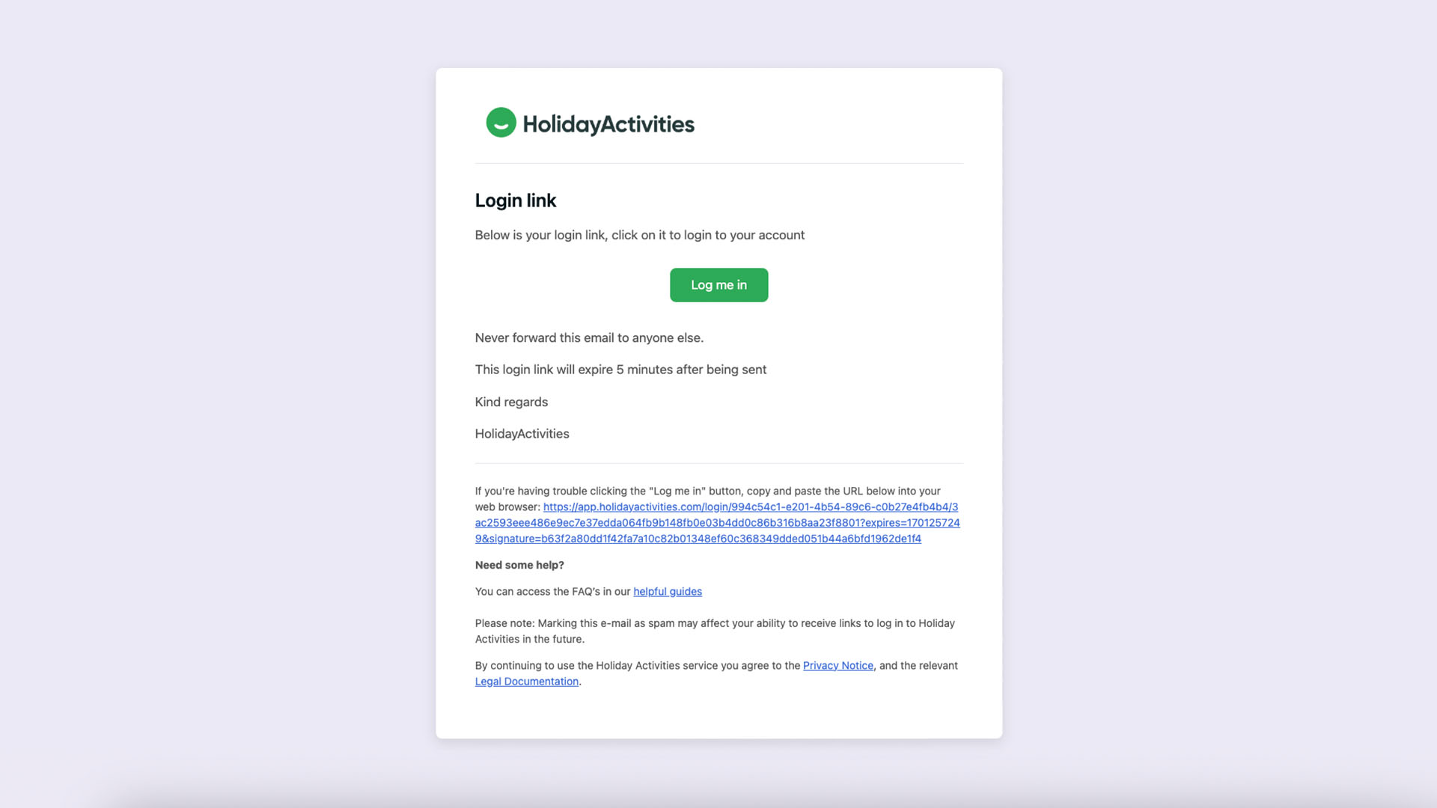Click the 'expire 5 minutes' notice line

point(620,370)
